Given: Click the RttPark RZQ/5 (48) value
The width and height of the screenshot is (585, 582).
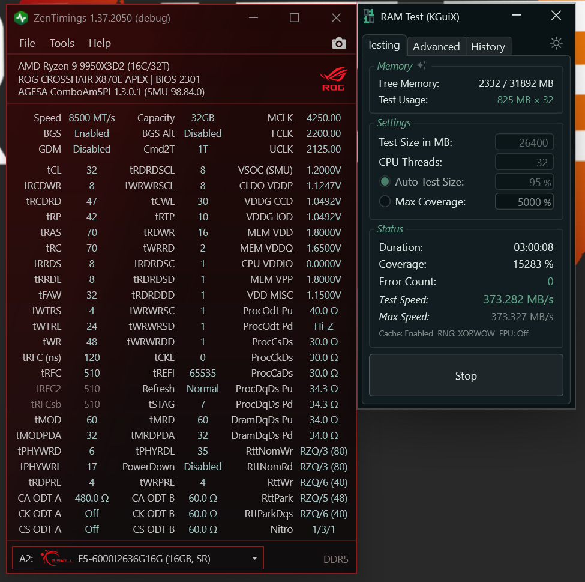Looking at the screenshot, I should click(x=323, y=498).
